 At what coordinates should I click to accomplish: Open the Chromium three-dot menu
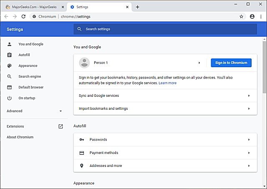click(261, 17)
